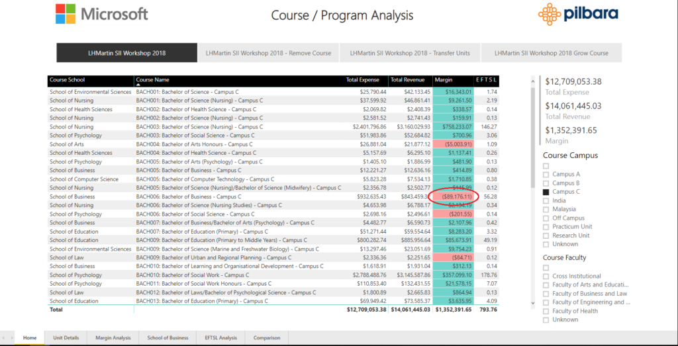Viewport: 678px width, 346px height.
Task: Open the Remove Course scenario button
Action: [x=269, y=53]
